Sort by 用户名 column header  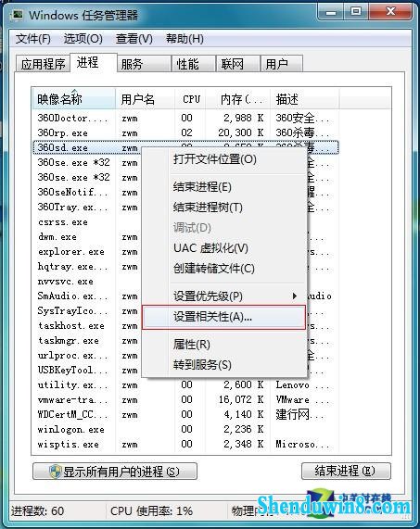point(146,99)
